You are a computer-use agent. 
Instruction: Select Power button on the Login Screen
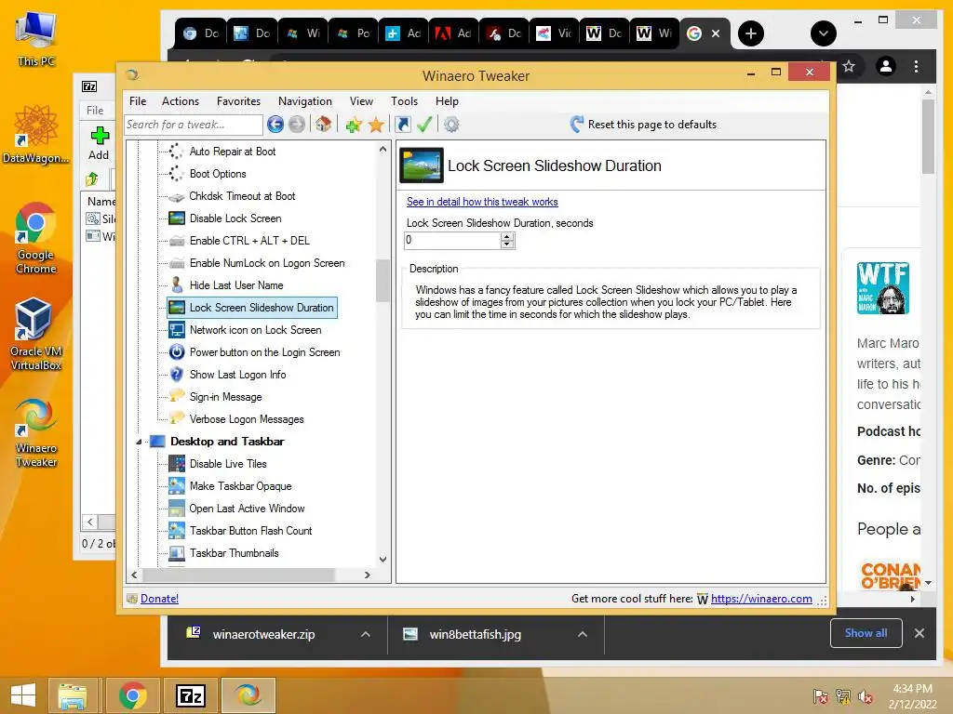(x=264, y=352)
